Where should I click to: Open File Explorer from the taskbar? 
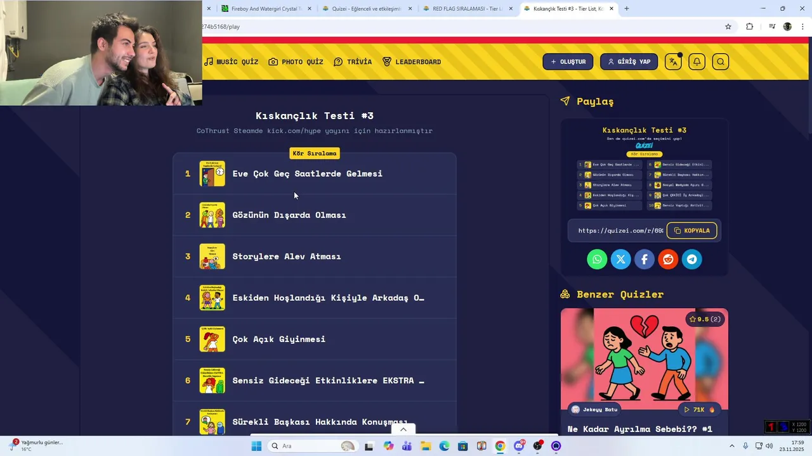tap(426, 446)
